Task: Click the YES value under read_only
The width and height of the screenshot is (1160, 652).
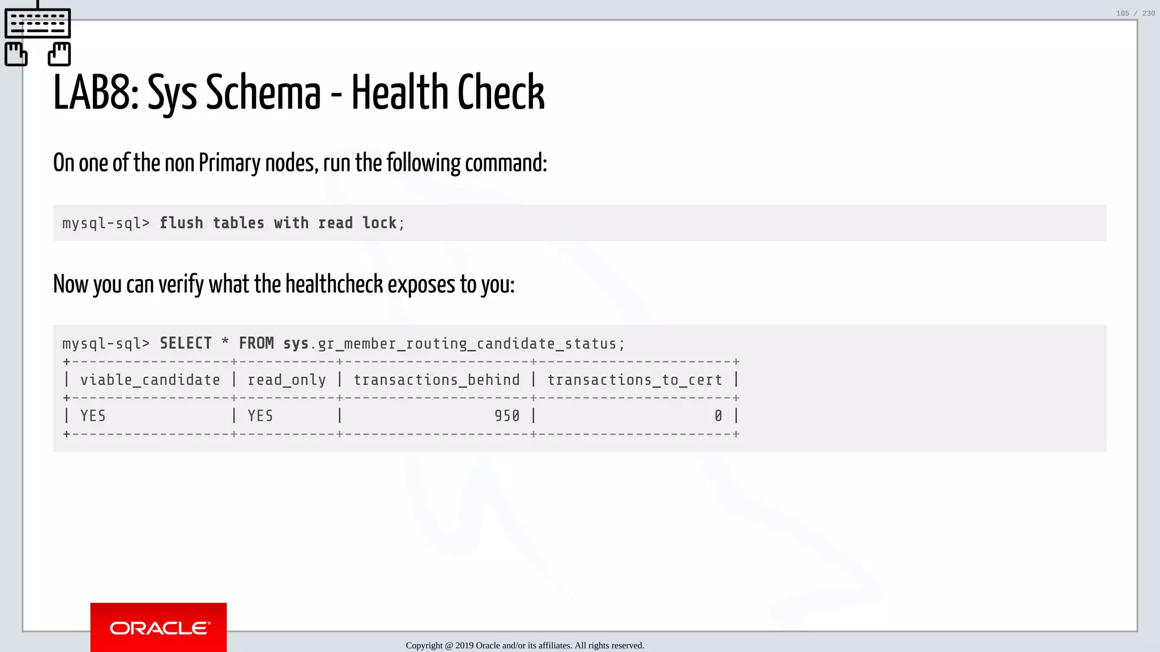Action: point(260,416)
